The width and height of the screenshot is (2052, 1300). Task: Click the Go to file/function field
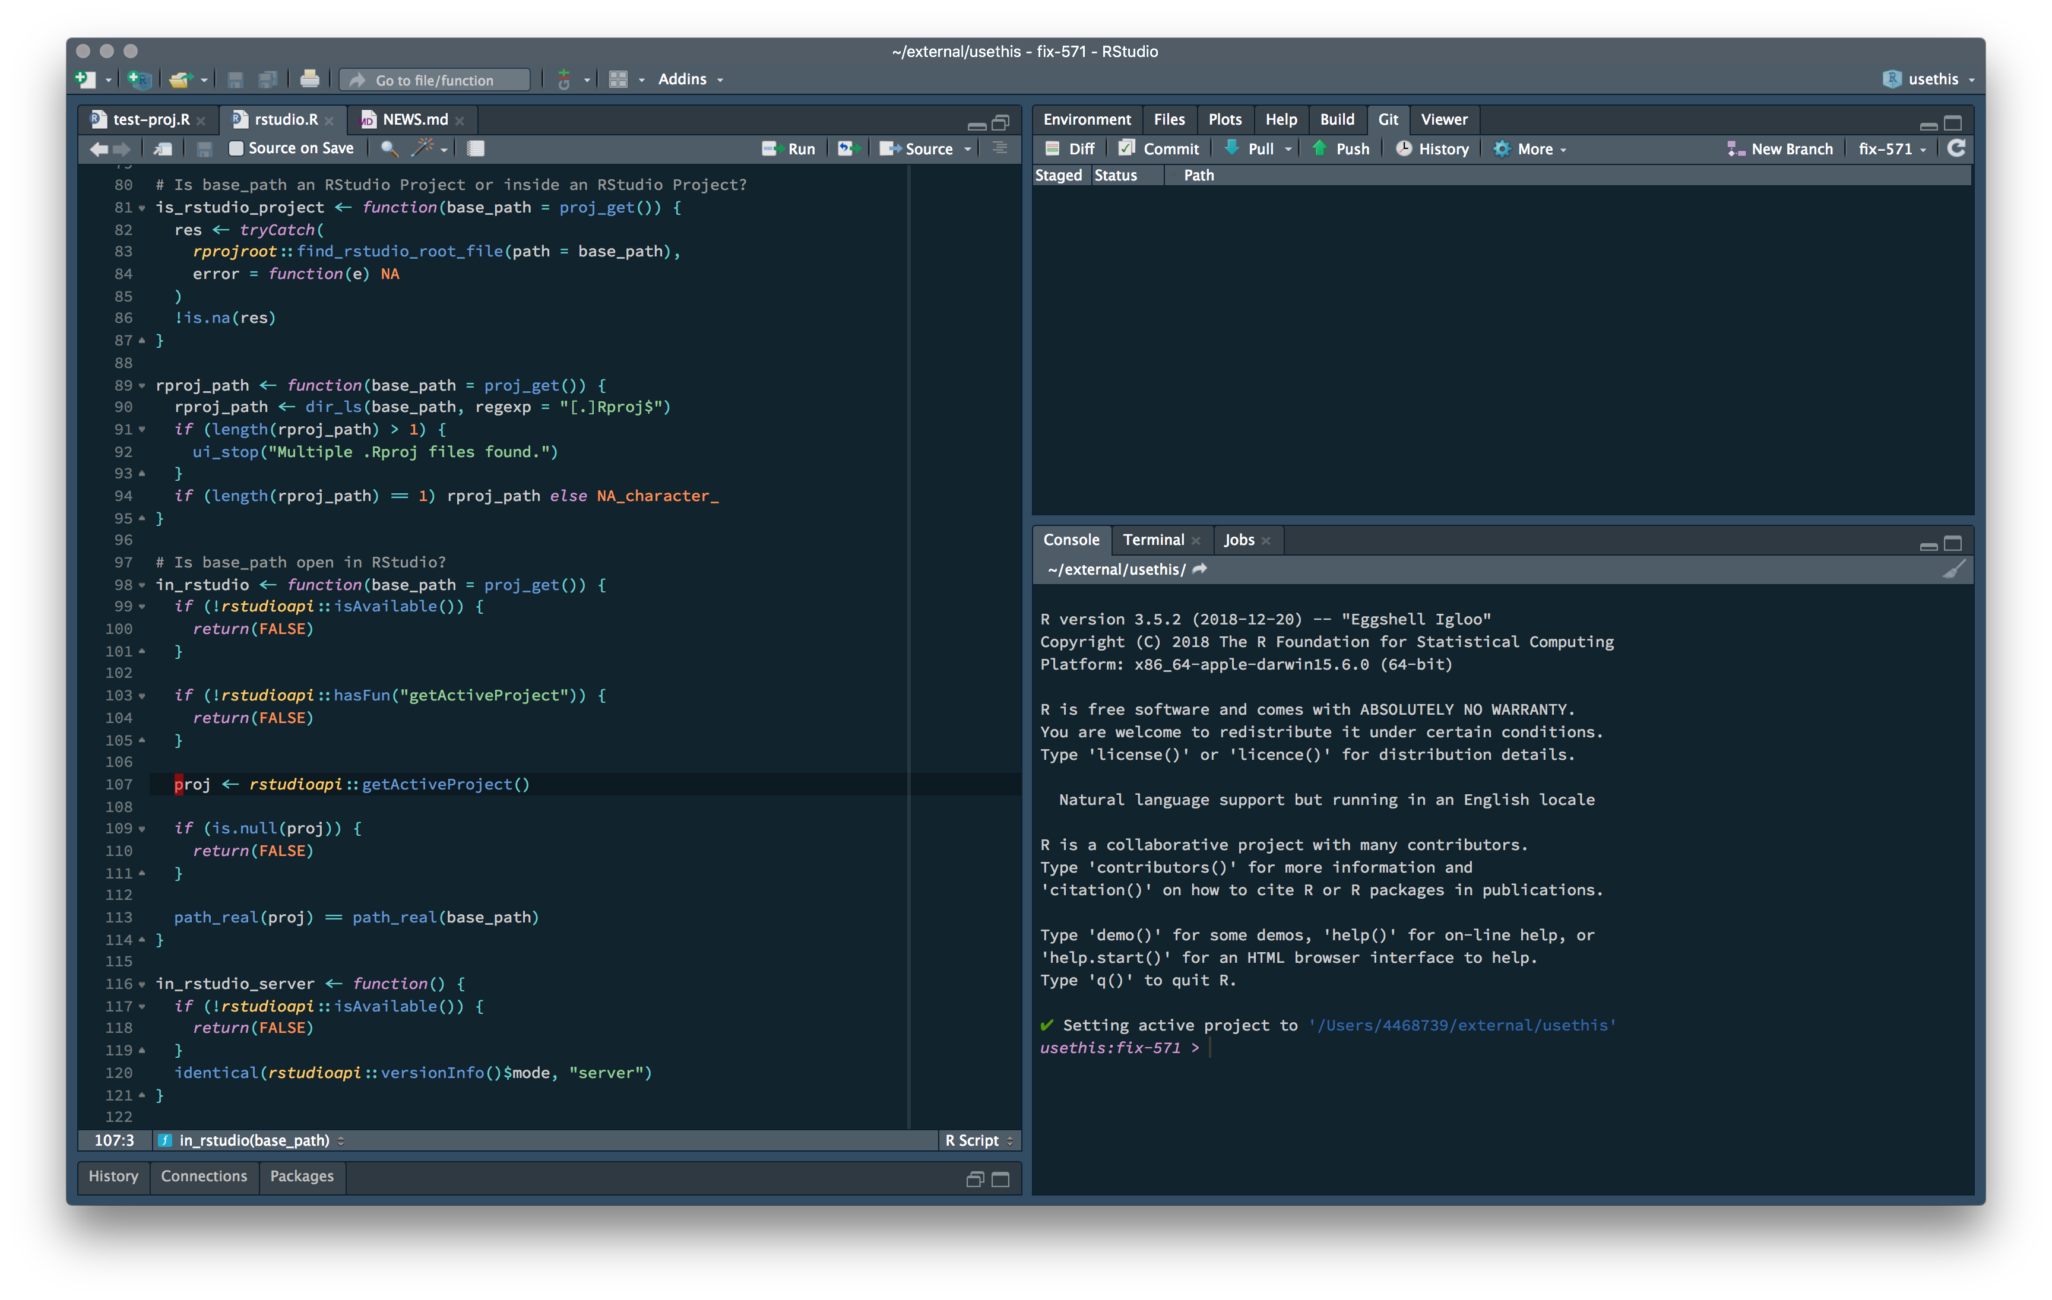point(435,80)
